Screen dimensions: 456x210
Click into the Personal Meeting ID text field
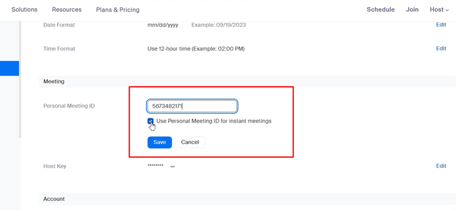[192, 106]
